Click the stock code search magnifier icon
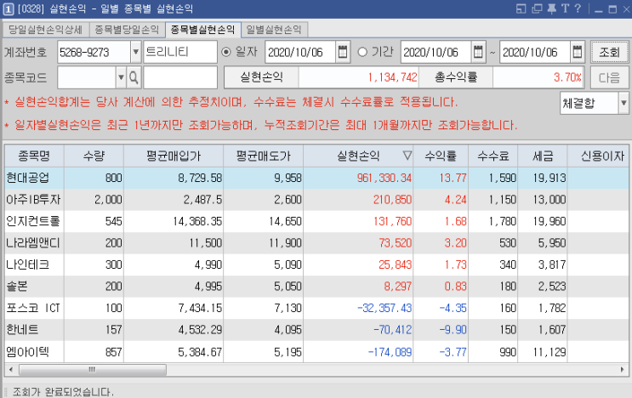 (134, 77)
